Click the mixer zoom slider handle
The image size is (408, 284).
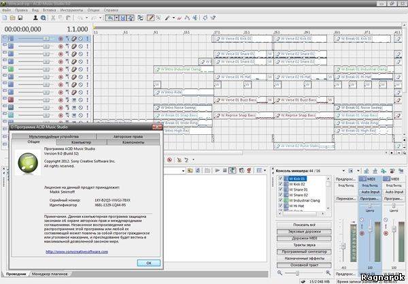[297, 273]
